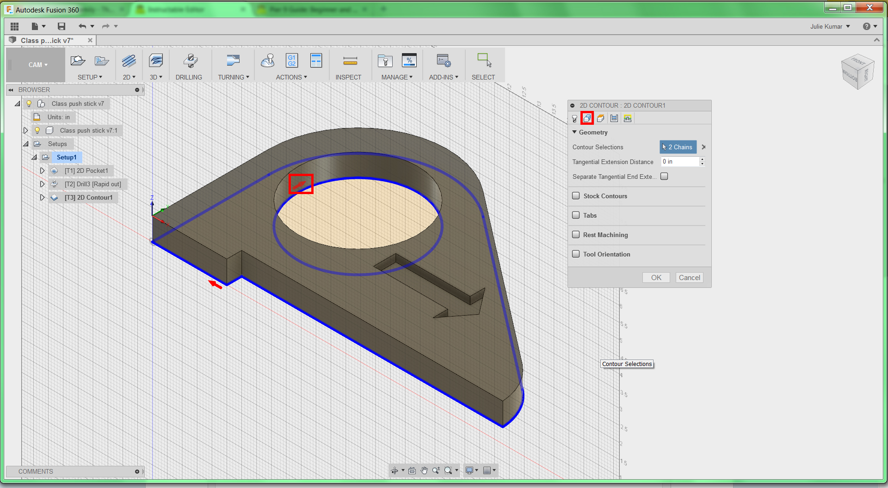Open the Display Settings monitor icon
Viewport: 888px width, 488px height.
click(469, 470)
